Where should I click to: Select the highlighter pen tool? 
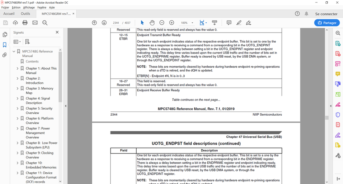pyautogui.click(x=239, y=23)
